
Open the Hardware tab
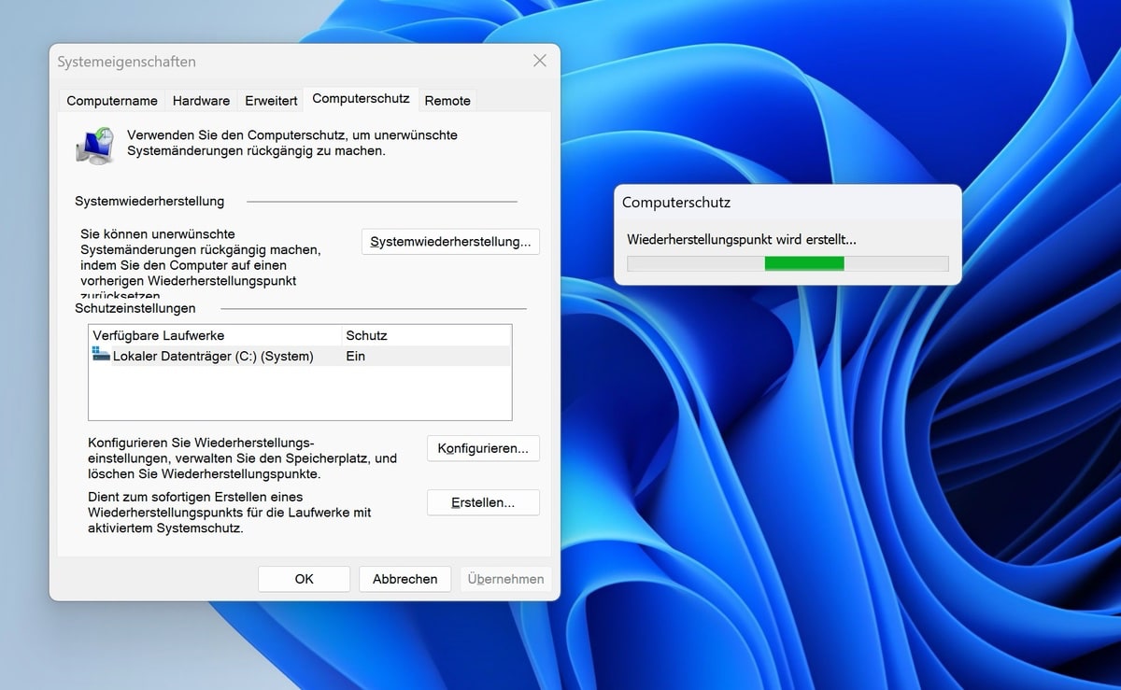[x=201, y=101]
